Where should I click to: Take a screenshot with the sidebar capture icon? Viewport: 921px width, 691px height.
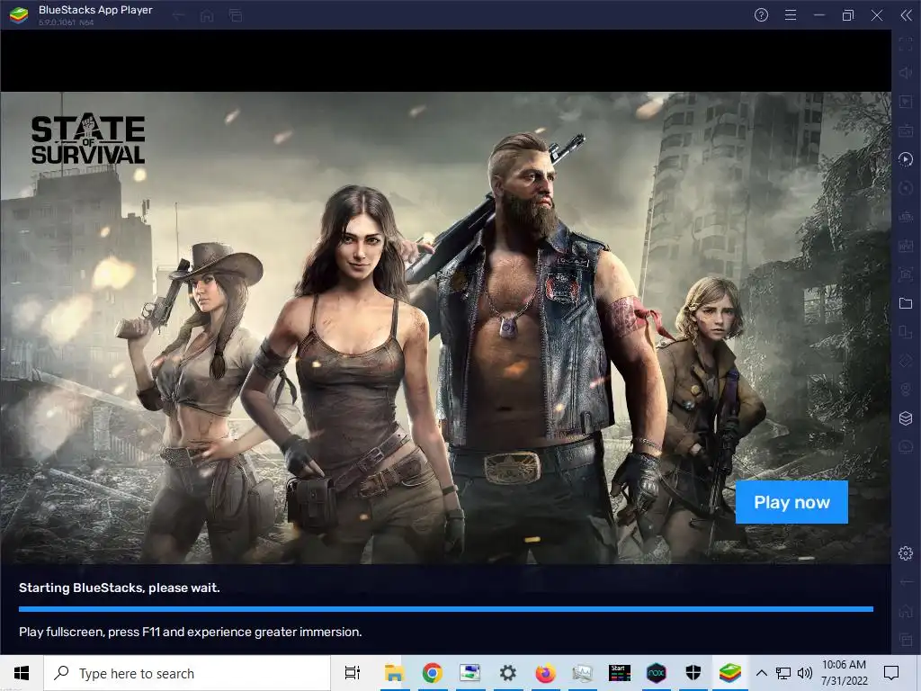click(x=905, y=274)
